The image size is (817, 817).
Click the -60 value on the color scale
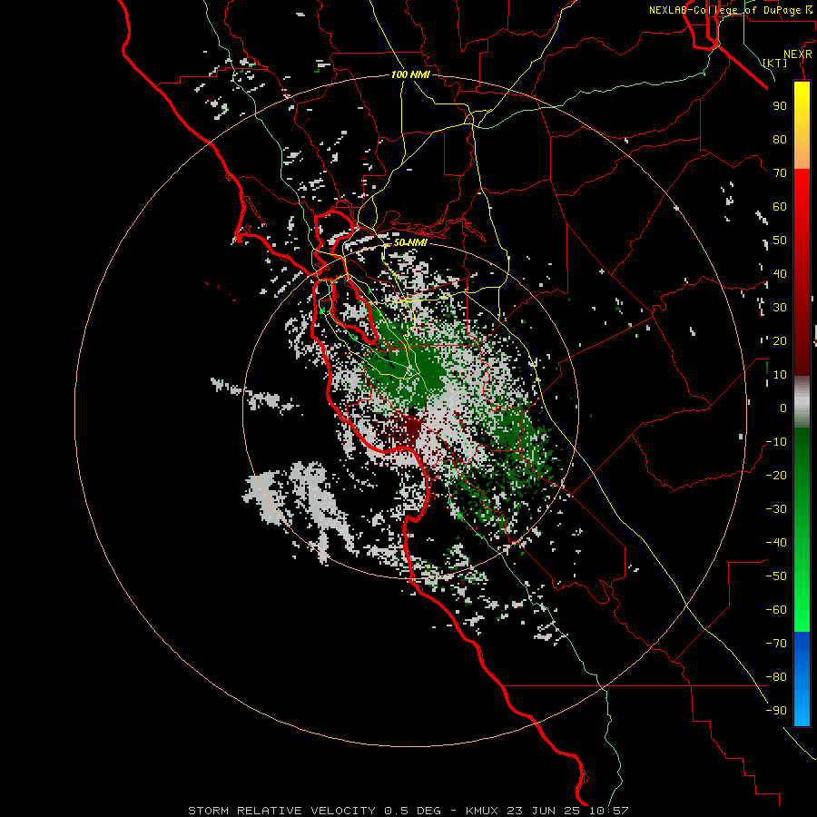point(776,610)
